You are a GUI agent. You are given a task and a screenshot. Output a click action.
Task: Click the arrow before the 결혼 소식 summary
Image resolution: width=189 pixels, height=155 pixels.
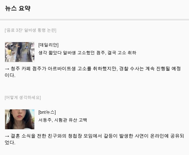(7, 136)
